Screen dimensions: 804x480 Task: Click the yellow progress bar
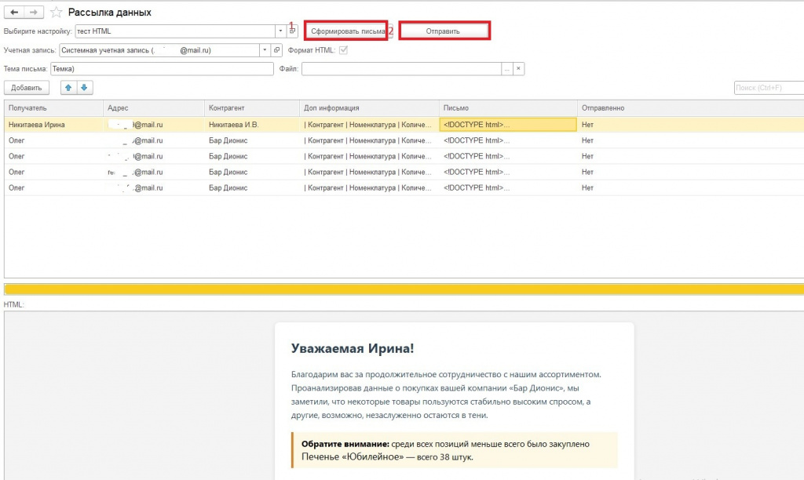(x=404, y=289)
